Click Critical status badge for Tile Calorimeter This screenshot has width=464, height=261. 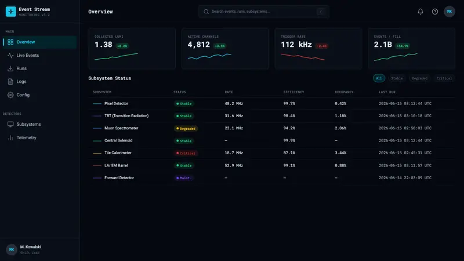coord(186,153)
